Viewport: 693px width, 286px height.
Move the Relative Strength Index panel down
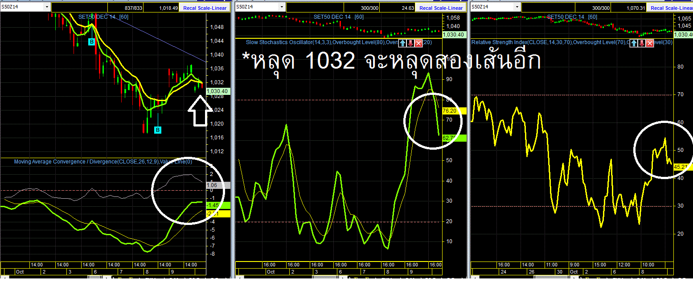(641, 43)
